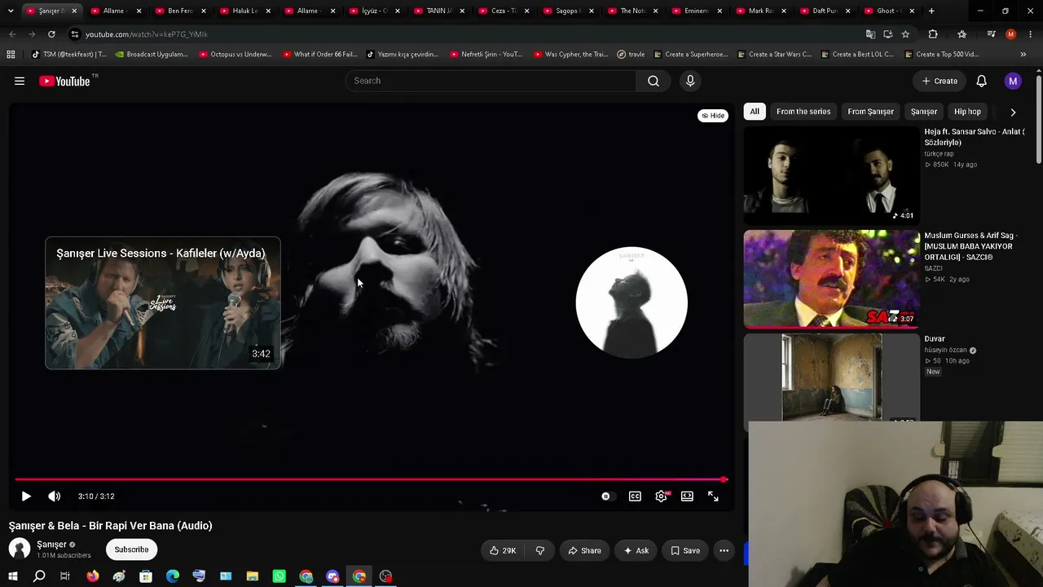Open more actions three-dot menu

click(x=724, y=550)
